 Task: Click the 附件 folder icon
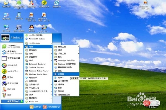click(27, 47)
